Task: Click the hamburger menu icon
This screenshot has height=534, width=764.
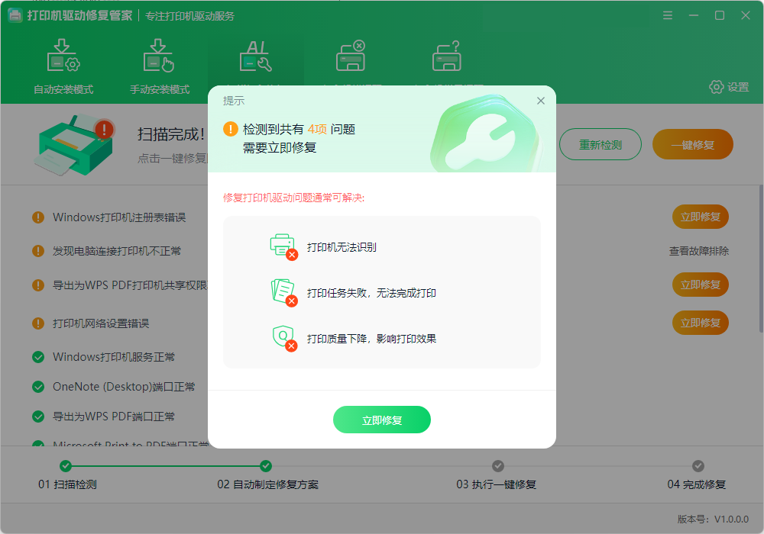Action: click(x=667, y=14)
